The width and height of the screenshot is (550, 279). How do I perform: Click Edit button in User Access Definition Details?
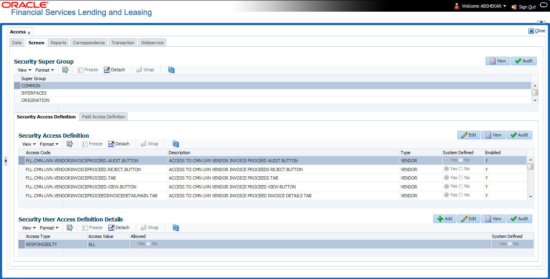(469, 219)
